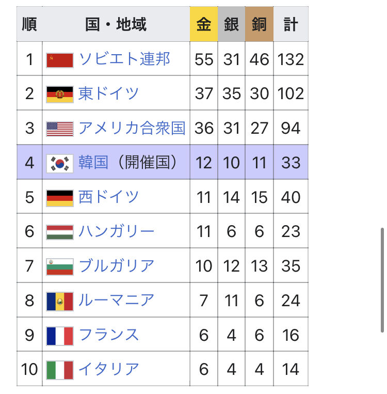
Task: Click the vertical scrollbar thumb
Action: 382,280
